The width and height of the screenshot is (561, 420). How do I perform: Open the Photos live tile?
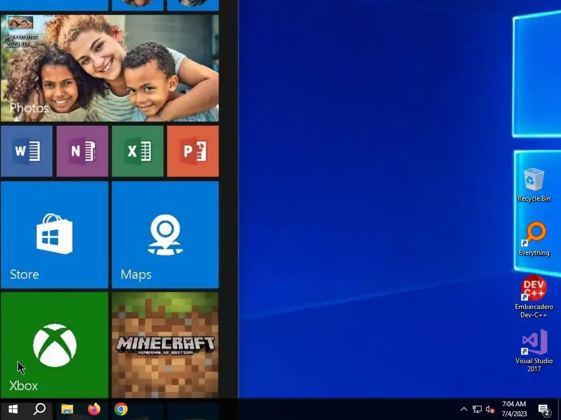[110, 68]
